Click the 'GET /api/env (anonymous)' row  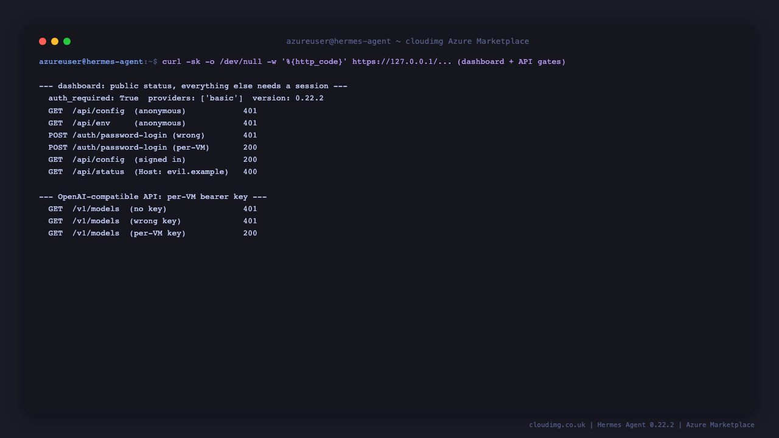pyautogui.click(x=153, y=123)
